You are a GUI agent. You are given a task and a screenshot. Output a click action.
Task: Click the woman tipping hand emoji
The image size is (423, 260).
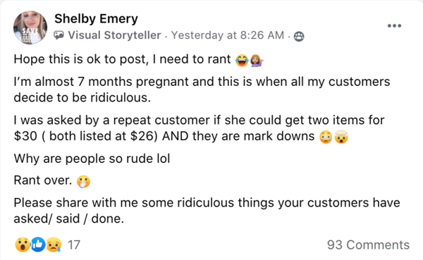point(257,60)
